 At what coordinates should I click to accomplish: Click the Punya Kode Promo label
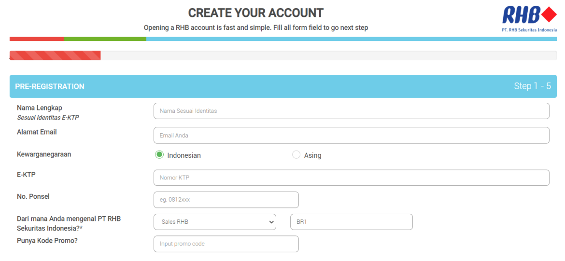[47, 241]
